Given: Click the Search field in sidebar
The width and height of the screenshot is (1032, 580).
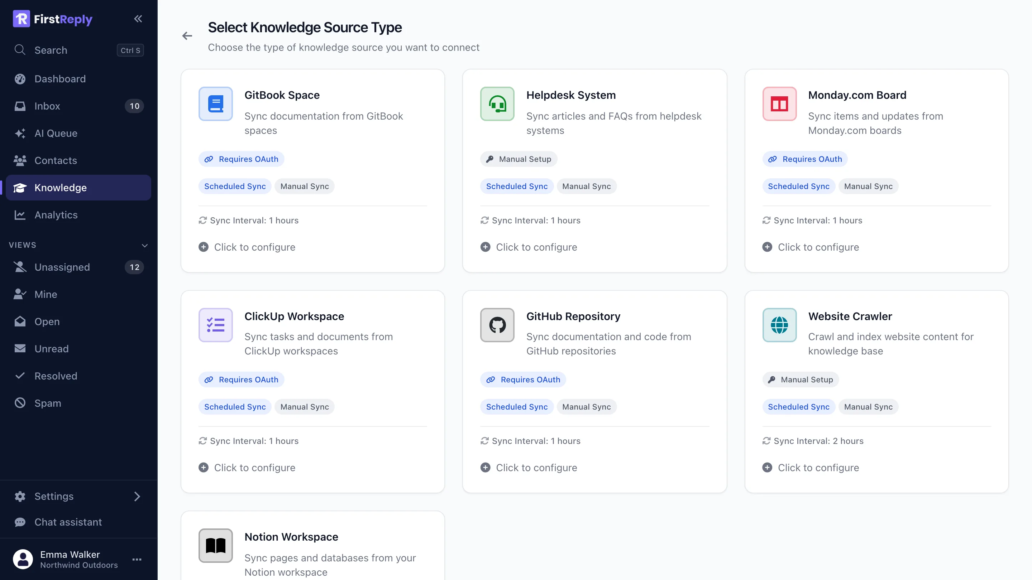Looking at the screenshot, I should click(78, 50).
